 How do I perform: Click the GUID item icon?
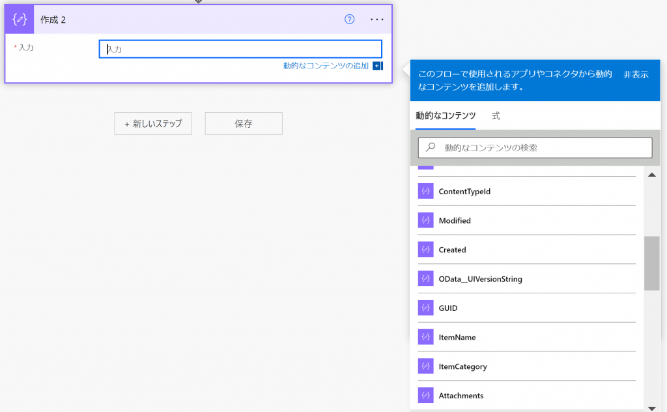point(425,308)
